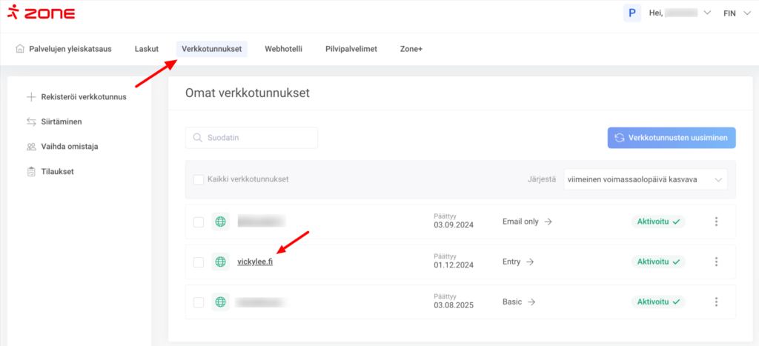The width and height of the screenshot is (759, 346).
Task: Select Rekisteröi verkkotunnus in sidebar
Action: [x=83, y=97]
